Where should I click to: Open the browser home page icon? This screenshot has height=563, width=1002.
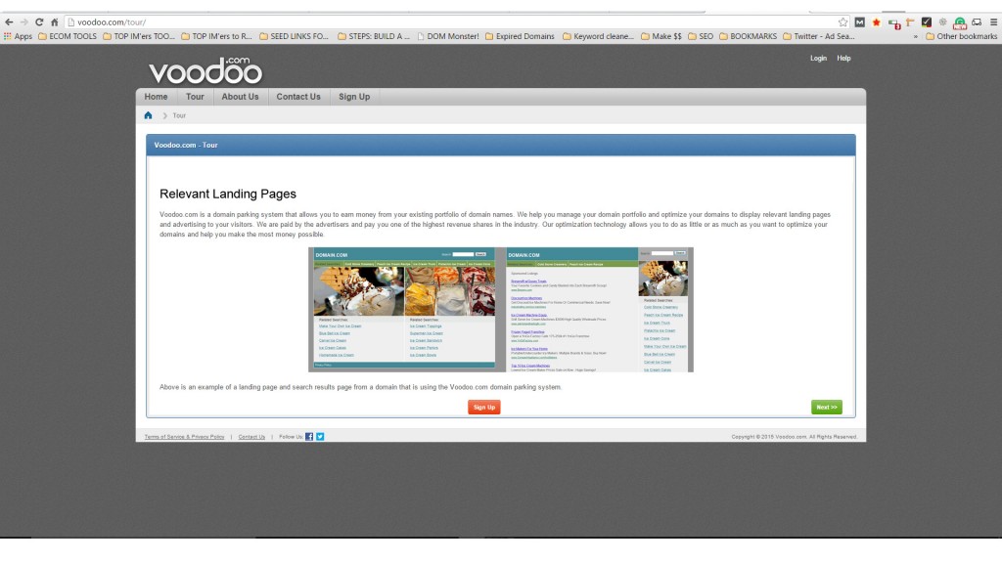[x=55, y=22]
